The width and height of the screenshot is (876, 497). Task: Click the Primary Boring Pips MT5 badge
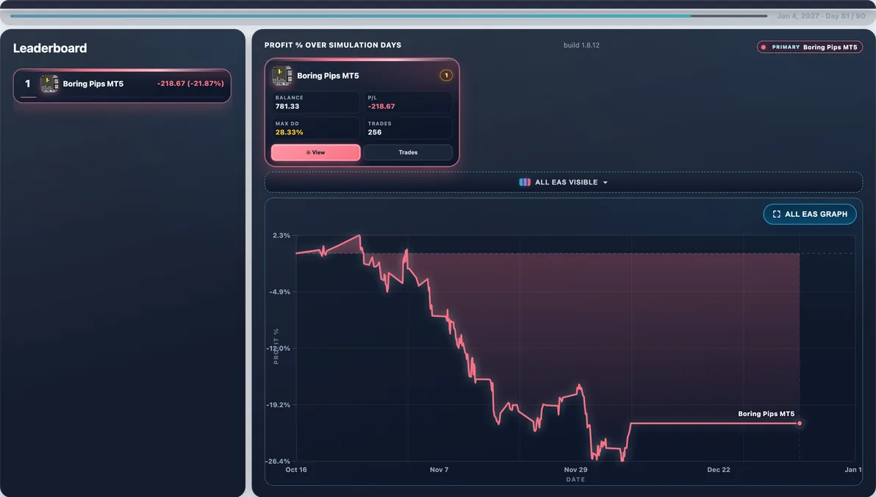click(x=810, y=47)
